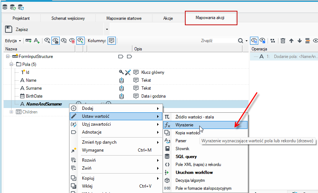Open the Zmień typ danych submenu
The image size is (318, 193).
click(116, 142)
